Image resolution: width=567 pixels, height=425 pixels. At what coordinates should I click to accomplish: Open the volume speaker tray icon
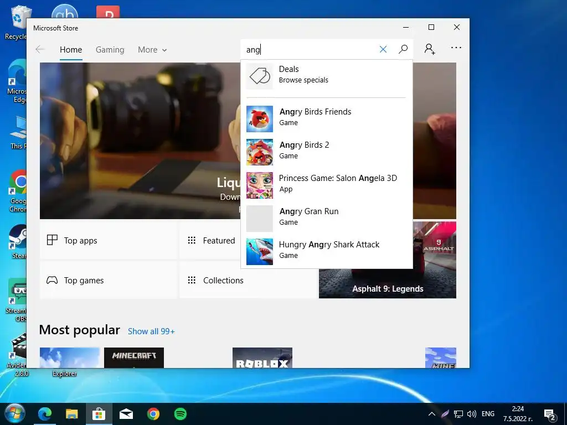471,414
